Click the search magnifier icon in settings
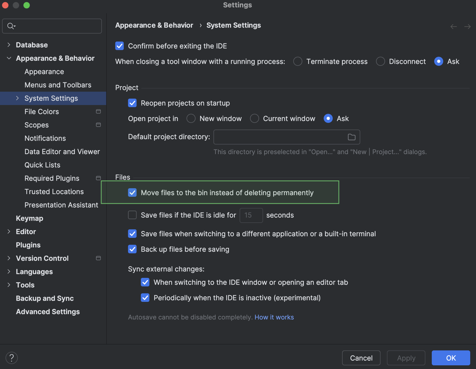The image size is (476, 369). [11, 26]
